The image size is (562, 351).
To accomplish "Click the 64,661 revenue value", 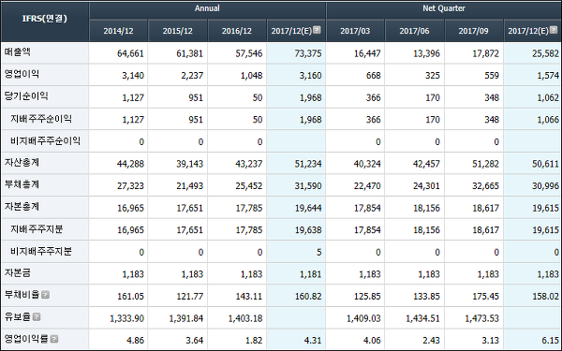I will (130, 53).
